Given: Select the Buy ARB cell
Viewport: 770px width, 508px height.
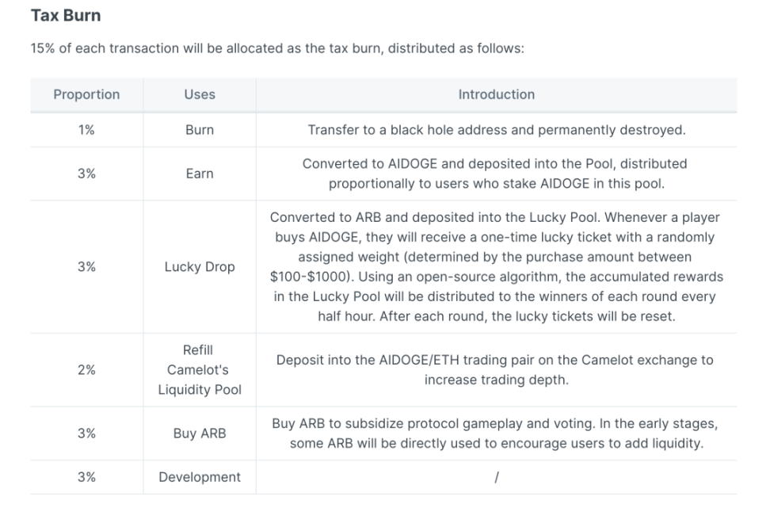Looking at the screenshot, I should (200, 434).
